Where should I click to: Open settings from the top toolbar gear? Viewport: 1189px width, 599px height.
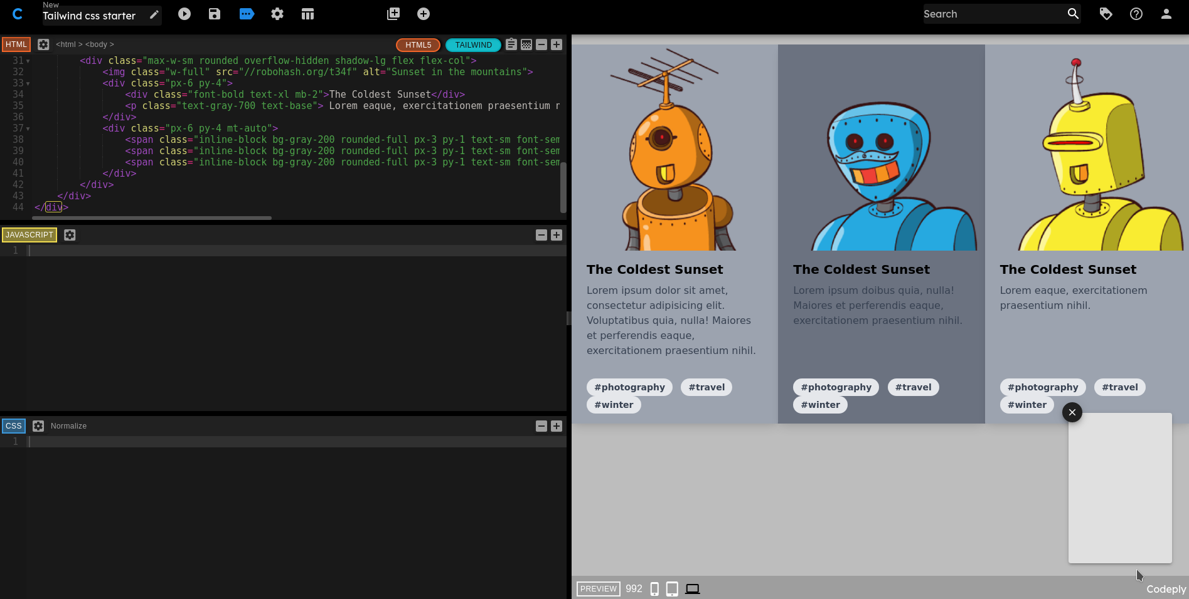[x=277, y=14]
